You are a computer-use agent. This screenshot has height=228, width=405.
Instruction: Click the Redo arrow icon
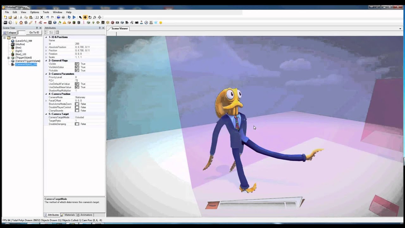pyautogui.click(x=53, y=17)
